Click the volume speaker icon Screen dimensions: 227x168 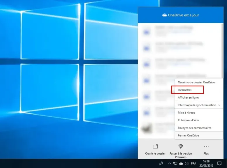186,164
